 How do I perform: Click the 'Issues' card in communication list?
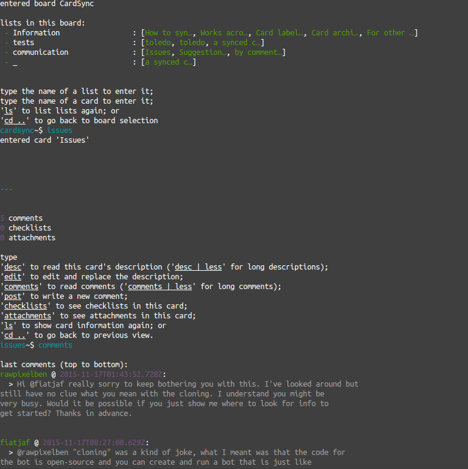pyautogui.click(x=158, y=52)
